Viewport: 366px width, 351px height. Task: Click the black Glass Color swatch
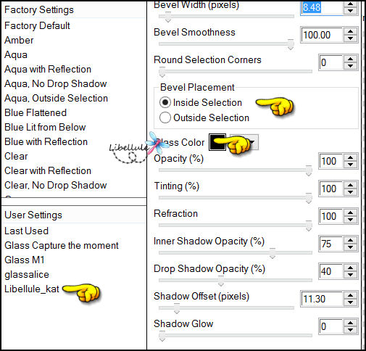217,142
